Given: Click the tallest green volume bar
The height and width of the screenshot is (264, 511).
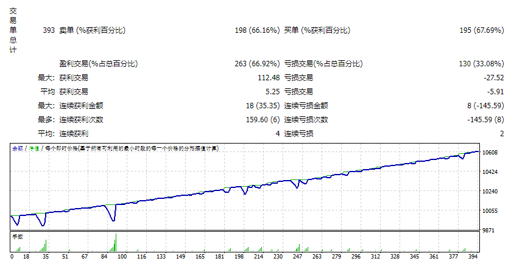Looking at the screenshot, I should (x=116, y=243).
